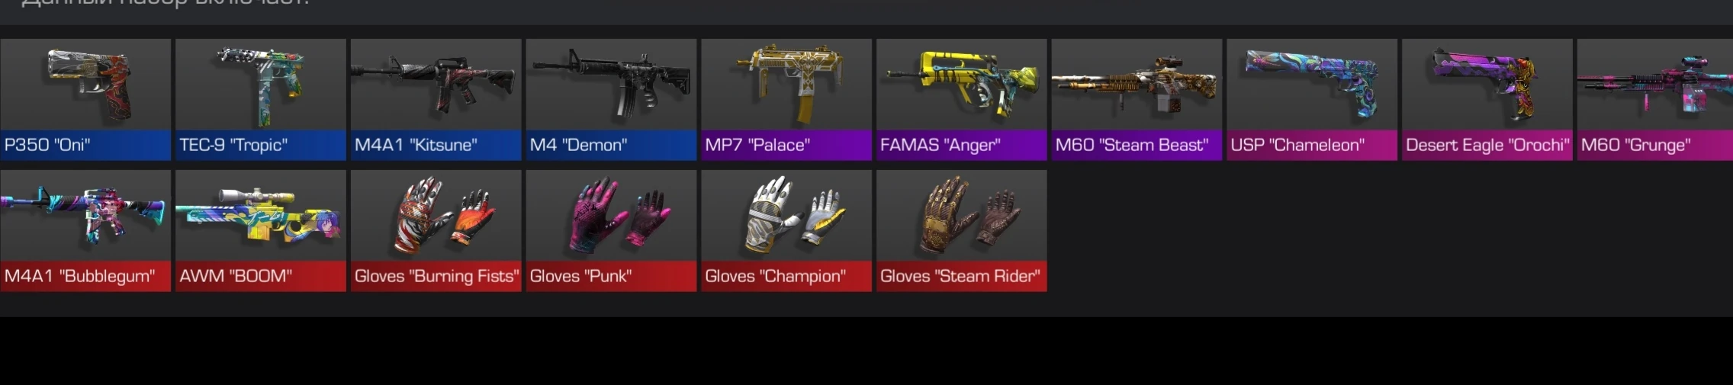Click the pink "USP Chameleon" label bar
The height and width of the screenshot is (385, 1733).
(1312, 145)
